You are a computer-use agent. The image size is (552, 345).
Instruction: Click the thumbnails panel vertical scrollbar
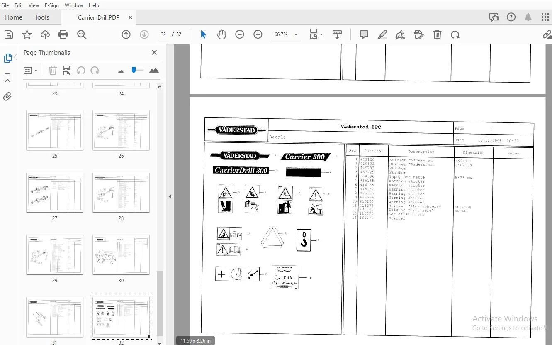pos(160,304)
